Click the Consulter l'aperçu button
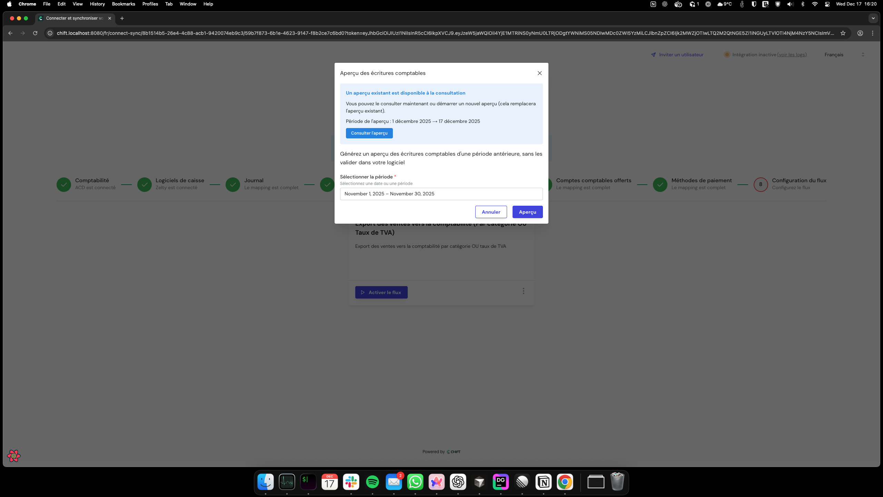This screenshot has width=883, height=497. point(369,133)
